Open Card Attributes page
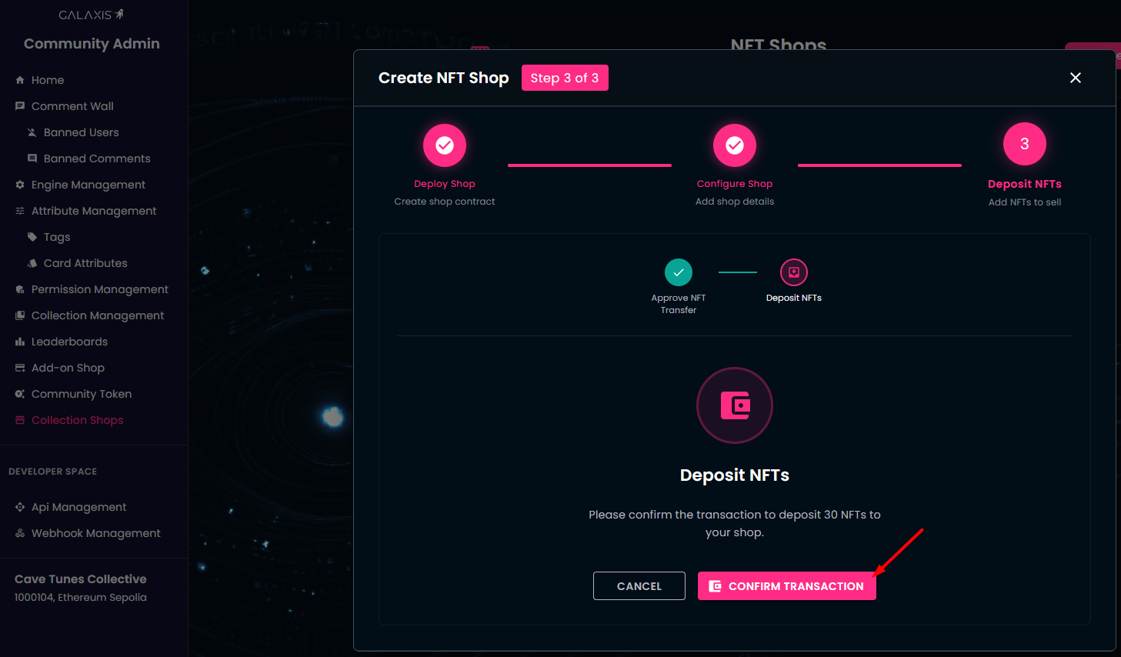The height and width of the screenshot is (657, 1121). (x=85, y=263)
